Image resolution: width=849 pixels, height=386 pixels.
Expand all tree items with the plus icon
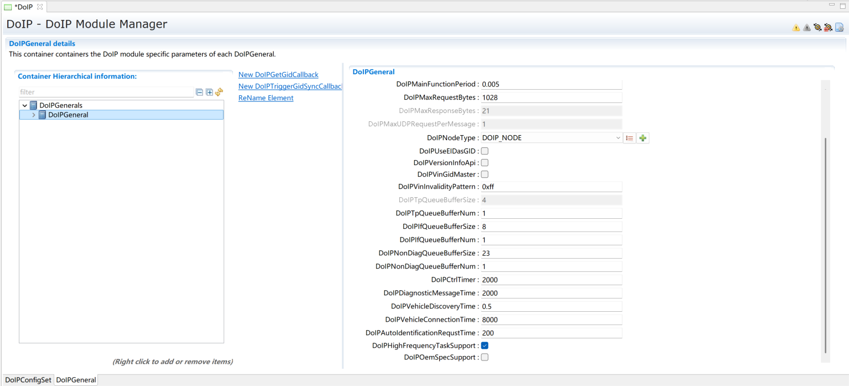pyautogui.click(x=209, y=92)
